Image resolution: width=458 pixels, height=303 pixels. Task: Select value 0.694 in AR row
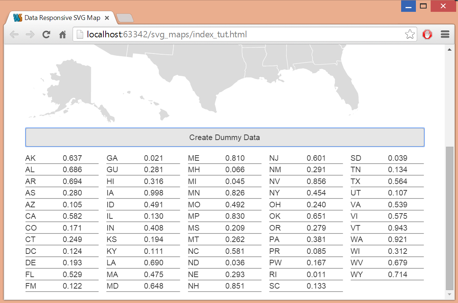72,181
